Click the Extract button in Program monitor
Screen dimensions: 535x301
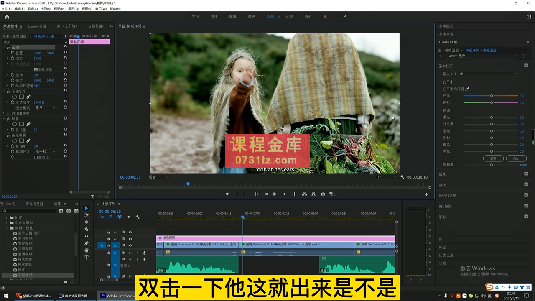coord(313,194)
